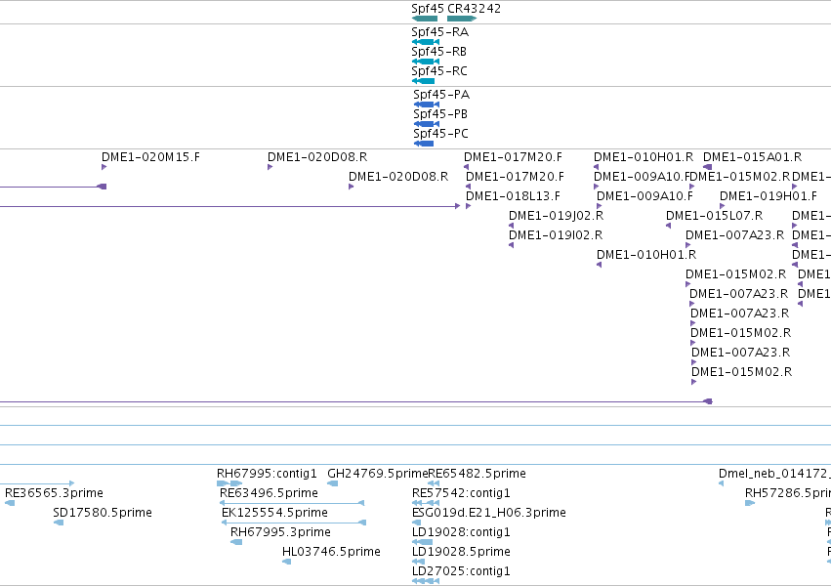Click the CR43242 gene arrow glyph
The image size is (831, 586).
(x=462, y=19)
